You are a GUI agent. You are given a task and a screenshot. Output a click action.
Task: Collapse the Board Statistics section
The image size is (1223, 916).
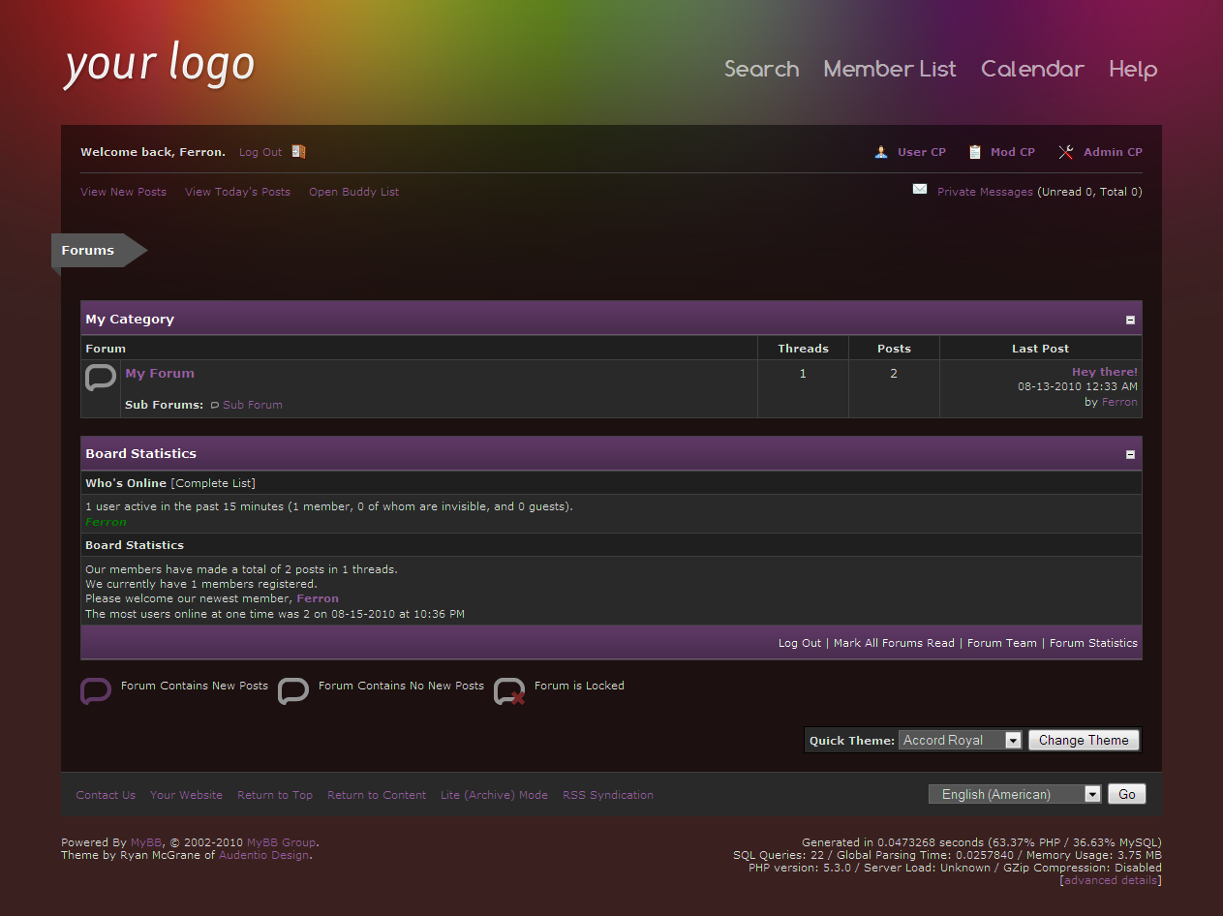tap(1130, 454)
